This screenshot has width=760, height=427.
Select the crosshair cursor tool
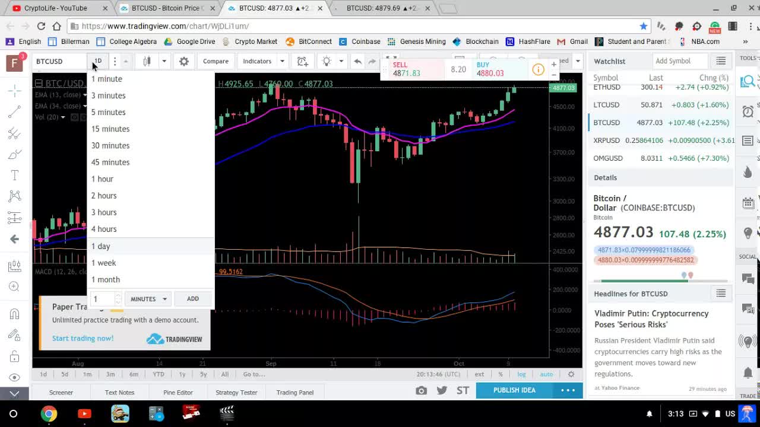pos(15,91)
